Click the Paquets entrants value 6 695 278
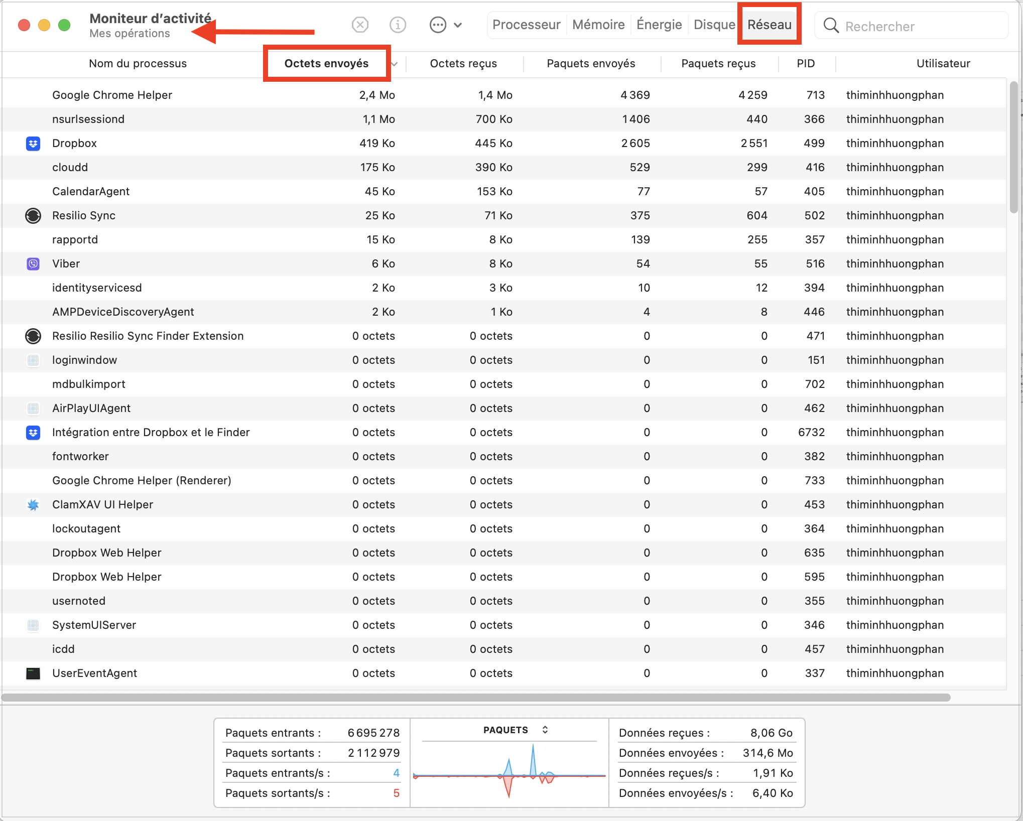This screenshot has width=1023, height=821. pyautogui.click(x=373, y=733)
